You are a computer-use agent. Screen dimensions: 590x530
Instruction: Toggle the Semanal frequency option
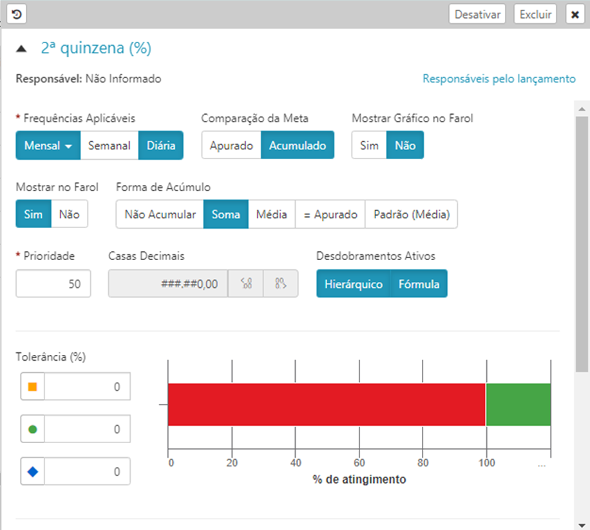[x=109, y=145]
